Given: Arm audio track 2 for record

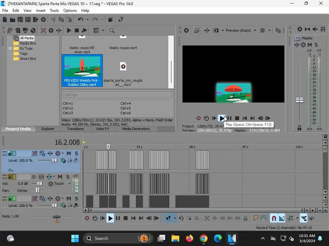Looking at the screenshot, I should (x=33, y=177).
